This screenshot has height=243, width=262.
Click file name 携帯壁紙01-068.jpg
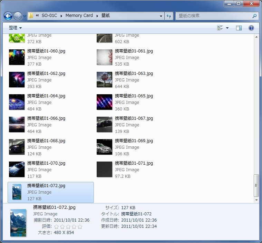46,140
